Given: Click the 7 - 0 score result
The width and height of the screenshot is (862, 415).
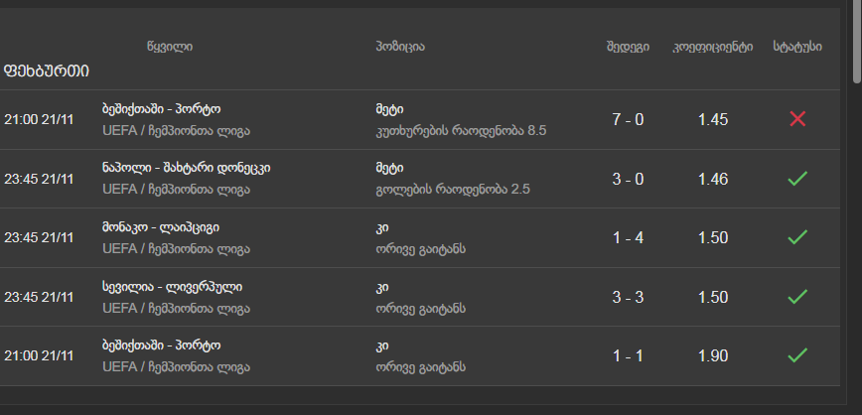Looking at the screenshot, I should pyautogui.click(x=628, y=119).
